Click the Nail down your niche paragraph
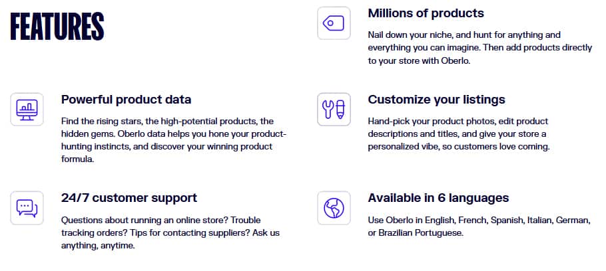Image resolution: width=606 pixels, height=271 pixels. coord(479,48)
